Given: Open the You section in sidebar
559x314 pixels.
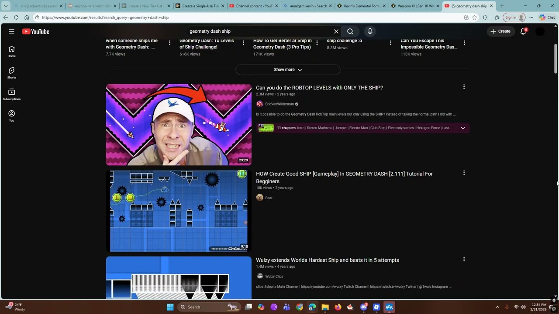Looking at the screenshot, I should pos(11,116).
